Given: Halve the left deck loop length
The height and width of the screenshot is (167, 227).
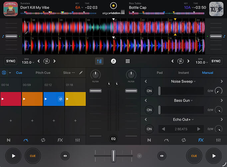Looking at the screenshot, I should [39, 61].
